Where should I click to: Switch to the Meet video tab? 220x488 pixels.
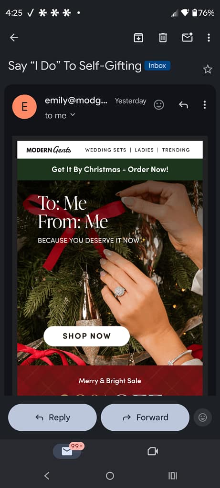(153, 451)
